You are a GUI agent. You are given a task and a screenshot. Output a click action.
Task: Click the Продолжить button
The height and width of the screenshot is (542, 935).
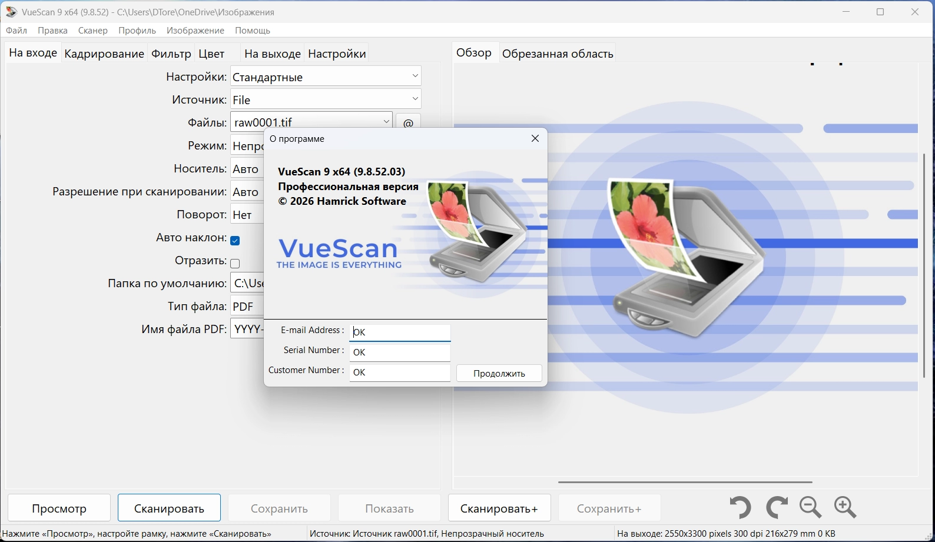click(499, 374)
